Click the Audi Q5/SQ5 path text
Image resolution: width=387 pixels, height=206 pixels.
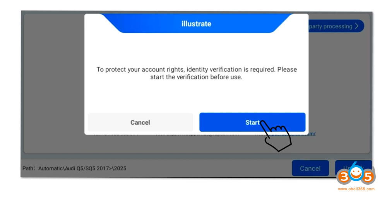coord(74,168)
